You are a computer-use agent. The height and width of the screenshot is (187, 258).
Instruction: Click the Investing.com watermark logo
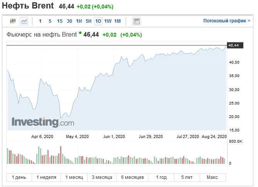tap(43, 122)
